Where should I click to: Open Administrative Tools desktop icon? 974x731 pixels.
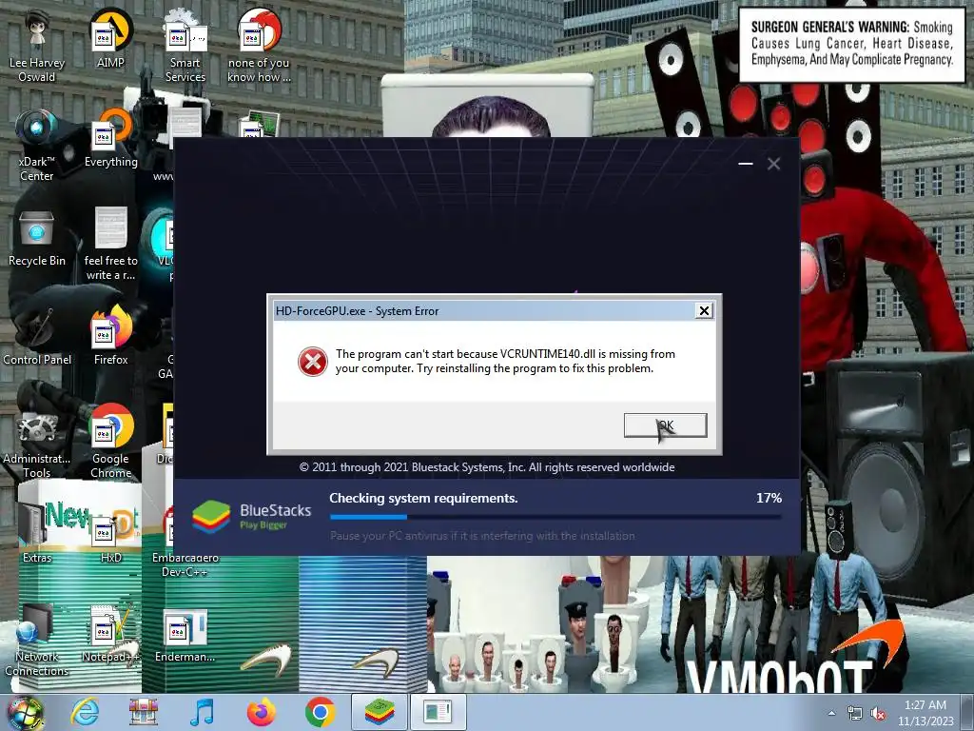37,443
